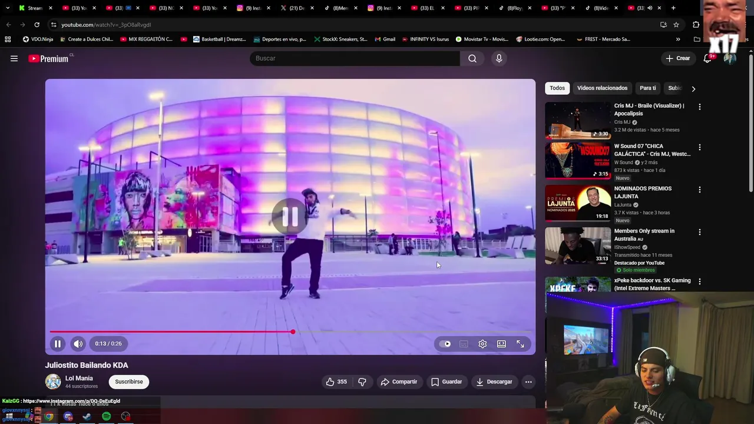This screenshot has height=424, width=754.
Task: Show hidden bookmarks with the chevron
Action: point(678,39)
